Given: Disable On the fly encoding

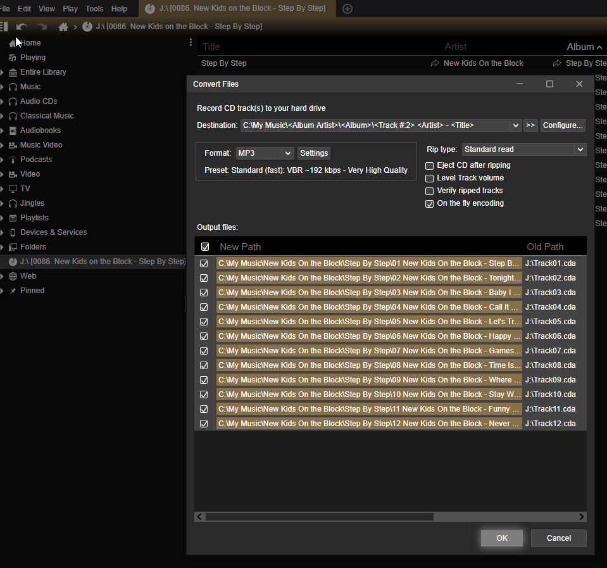Looking at the screenshot, I should [x=430, y=204].
